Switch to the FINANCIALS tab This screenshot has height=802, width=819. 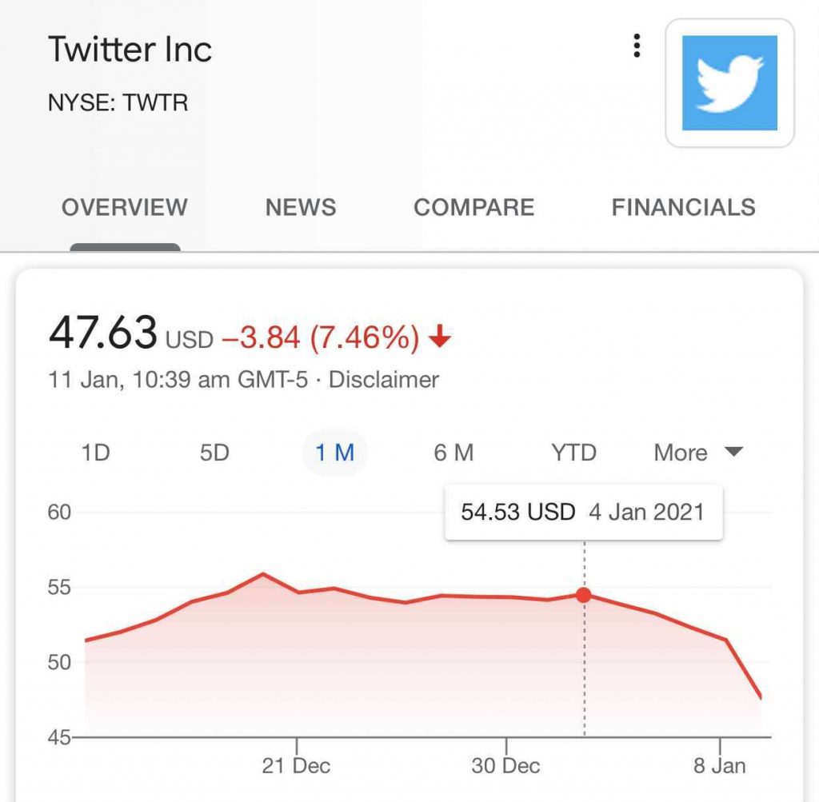point(683,207)
